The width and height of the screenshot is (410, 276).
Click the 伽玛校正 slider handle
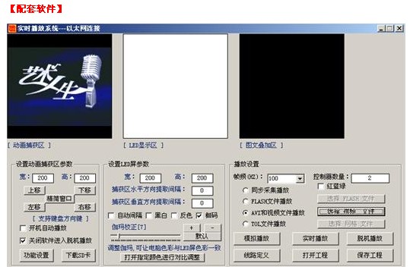119,236
